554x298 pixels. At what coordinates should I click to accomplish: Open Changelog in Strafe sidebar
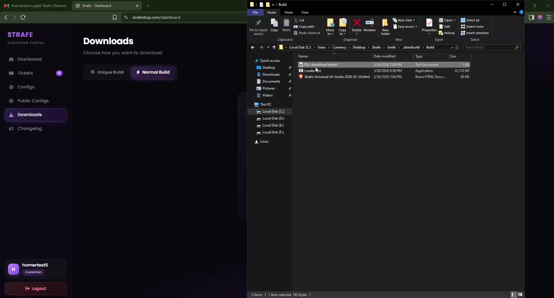36,128
